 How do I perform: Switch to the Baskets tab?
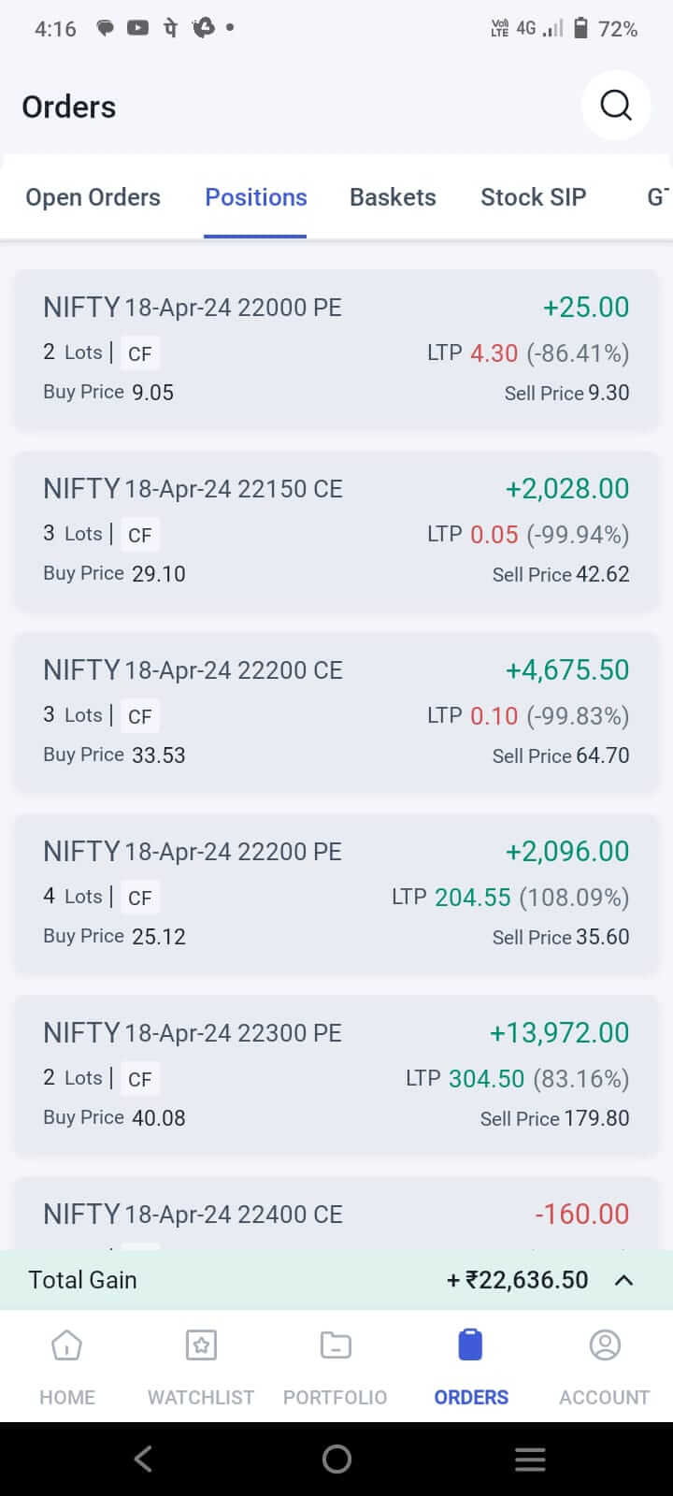click(x=393, y=197)
